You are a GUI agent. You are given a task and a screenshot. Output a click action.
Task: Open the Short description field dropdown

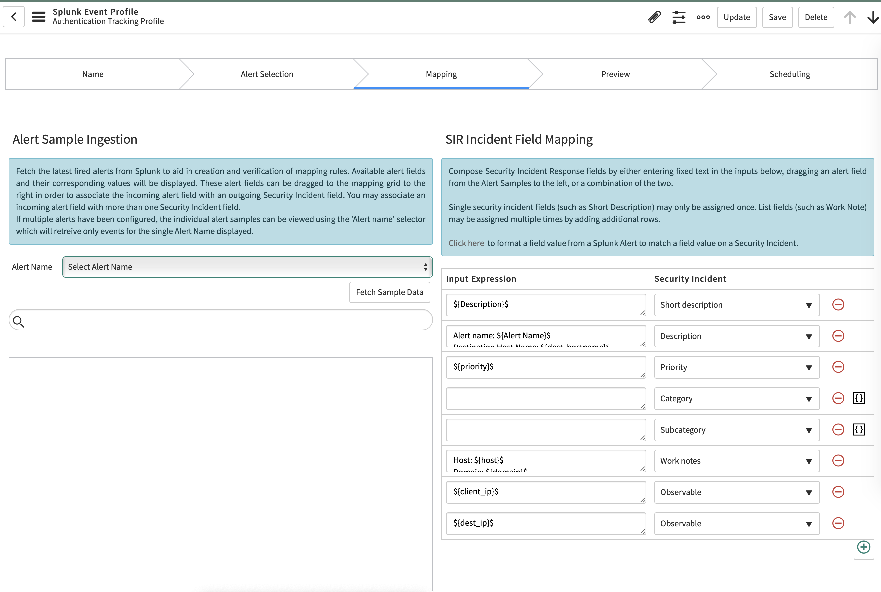coord(737,305)
